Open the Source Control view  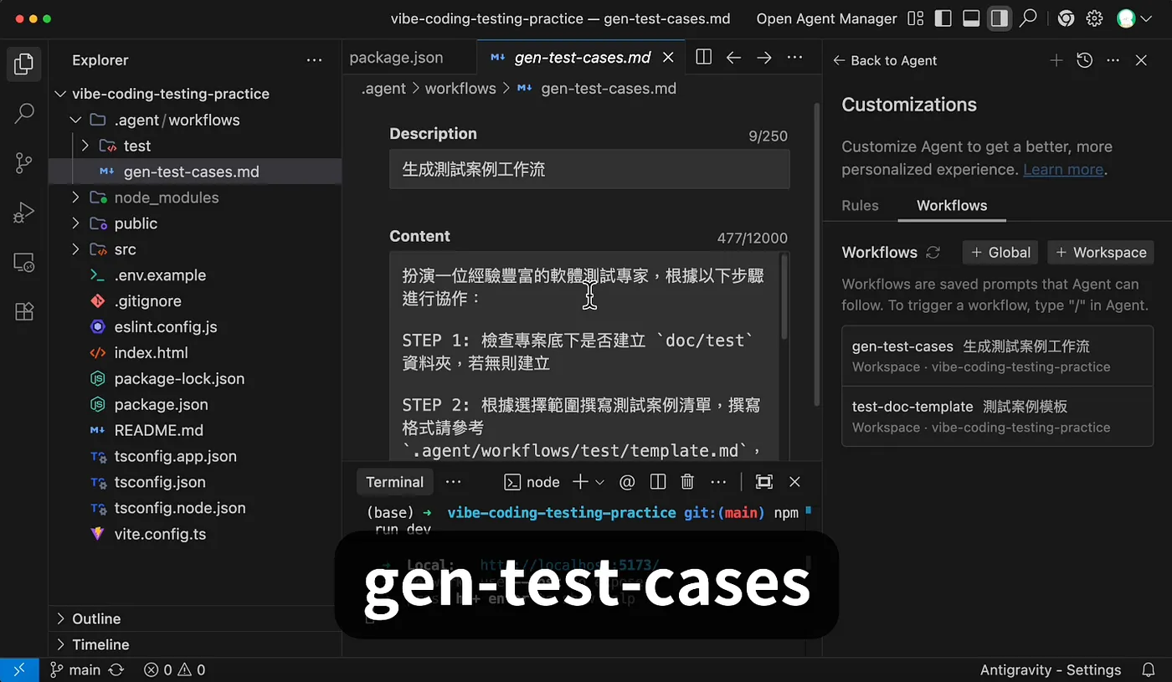(x=24, y=163)
